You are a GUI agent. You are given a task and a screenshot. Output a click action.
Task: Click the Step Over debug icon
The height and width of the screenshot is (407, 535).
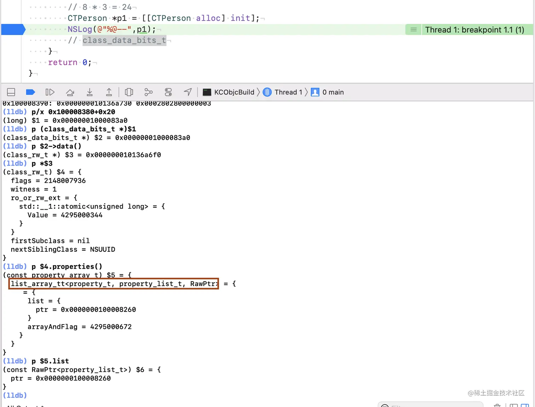70,92
